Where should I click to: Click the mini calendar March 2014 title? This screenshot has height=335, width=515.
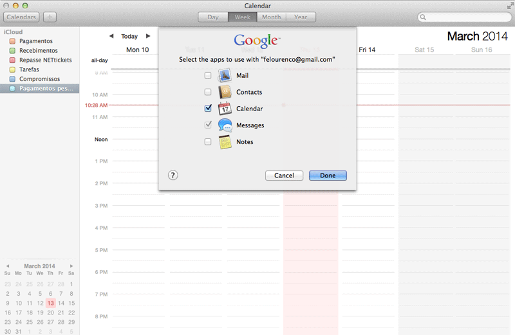(39, 266)
